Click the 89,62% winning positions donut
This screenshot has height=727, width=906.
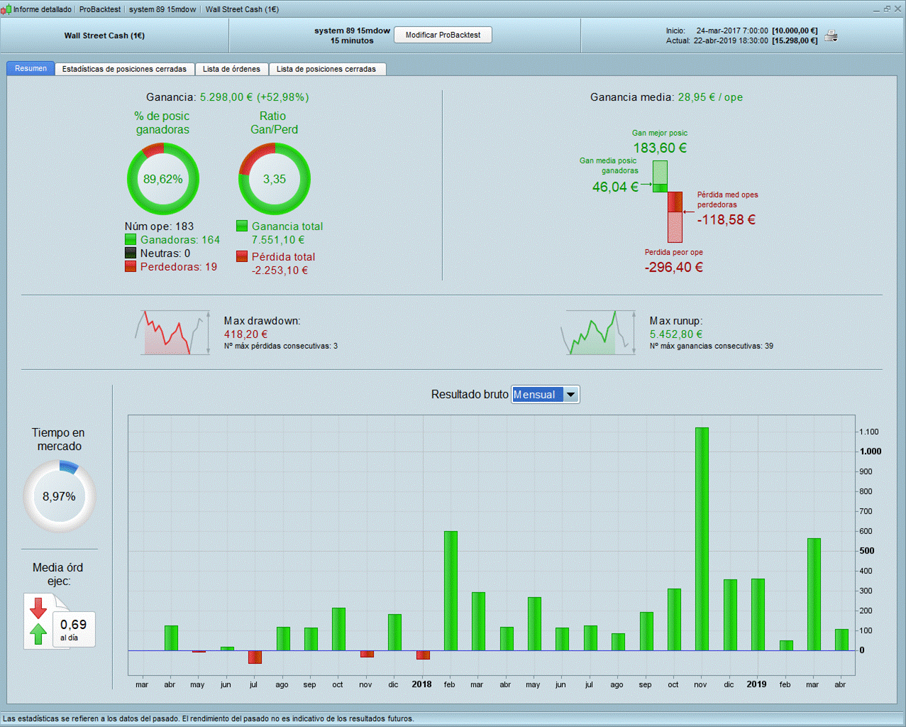click(163, 179)
